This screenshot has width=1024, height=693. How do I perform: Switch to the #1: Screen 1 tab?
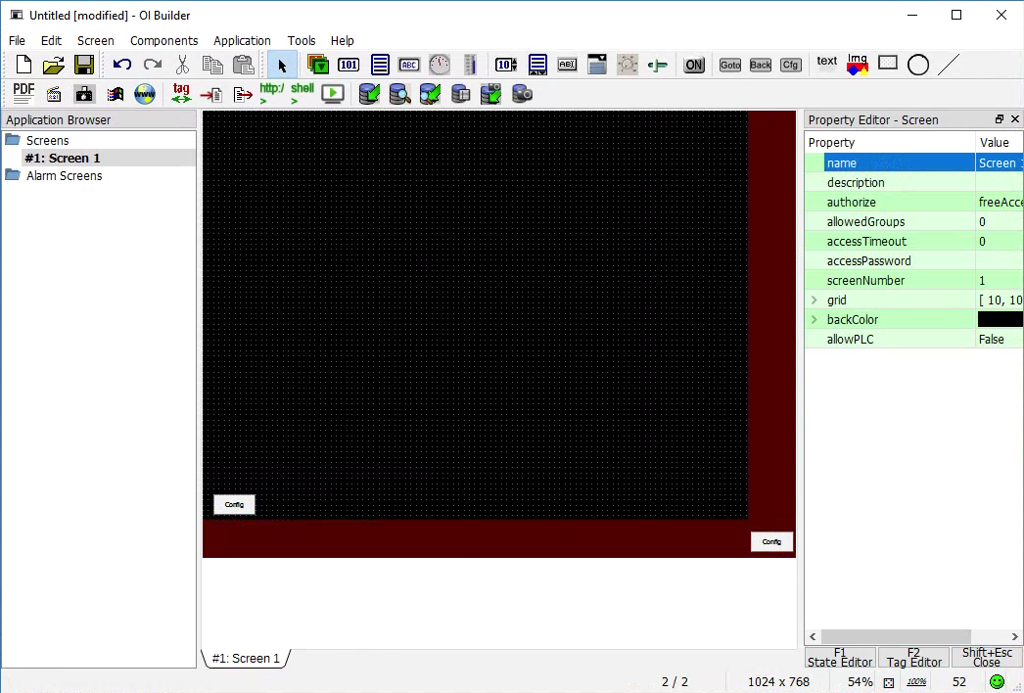(246, 659)
